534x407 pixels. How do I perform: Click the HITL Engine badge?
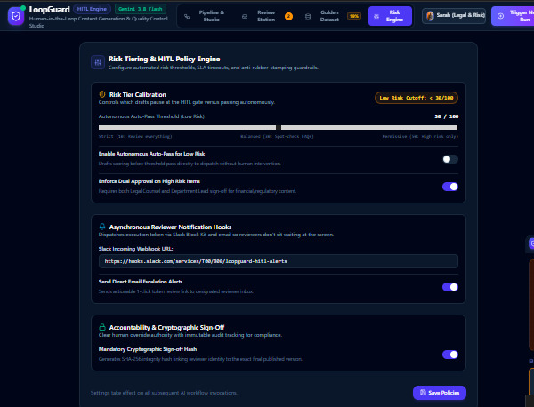point(92,9)
